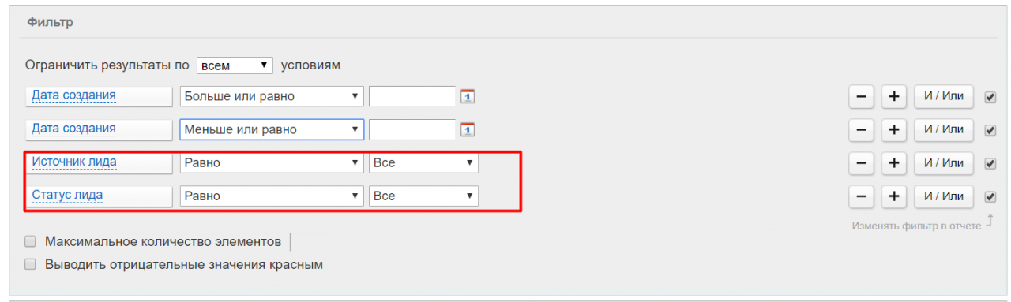Remove the Источник лида filter row
This screenshot has height=302, width=1011.
click(861, 162)
